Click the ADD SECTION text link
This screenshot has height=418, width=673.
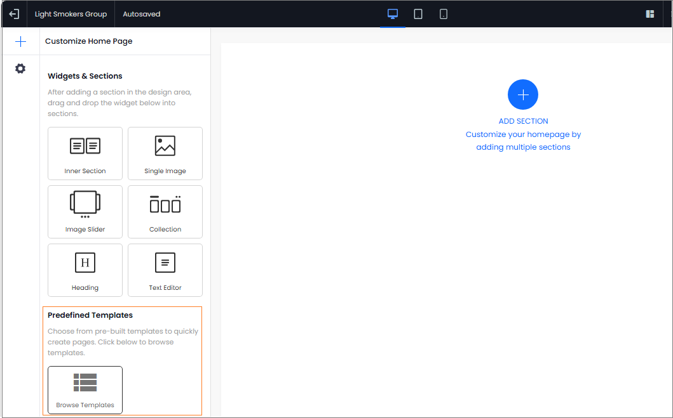(523, 121)
